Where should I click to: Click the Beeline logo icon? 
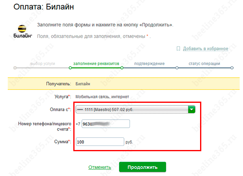22,31
